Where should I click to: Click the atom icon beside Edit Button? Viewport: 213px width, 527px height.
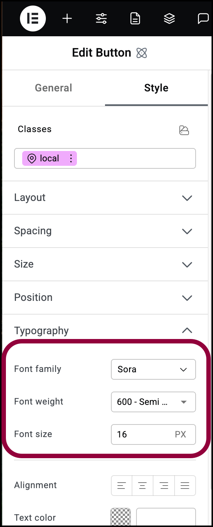tap(141, 53)
